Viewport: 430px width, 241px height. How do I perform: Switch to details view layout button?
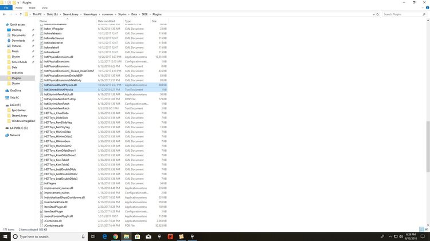pyautogui.click(x=422, y=229)
